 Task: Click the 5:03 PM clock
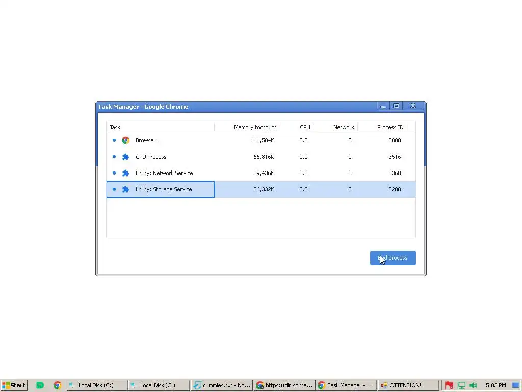point(495,385)
